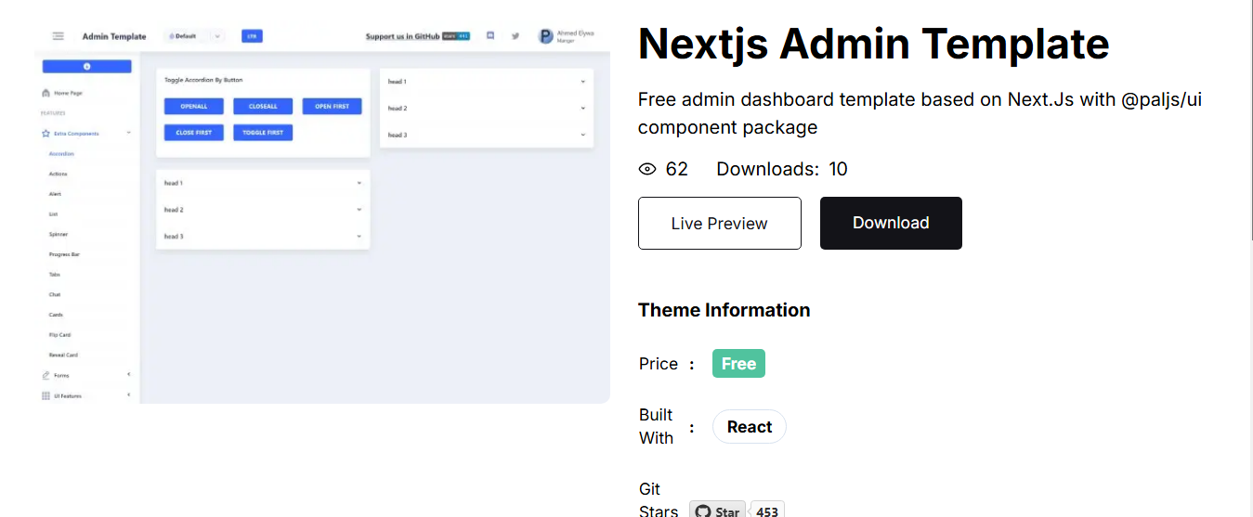Select Tabs in the preview sidebar

click(54, 274)
